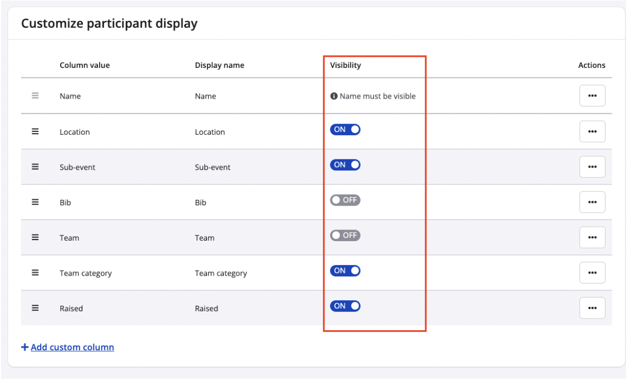The width and height of the screenshot is (630, 381).
Task: Click the drag handle for Team row
Action: (x=35, y=237)
